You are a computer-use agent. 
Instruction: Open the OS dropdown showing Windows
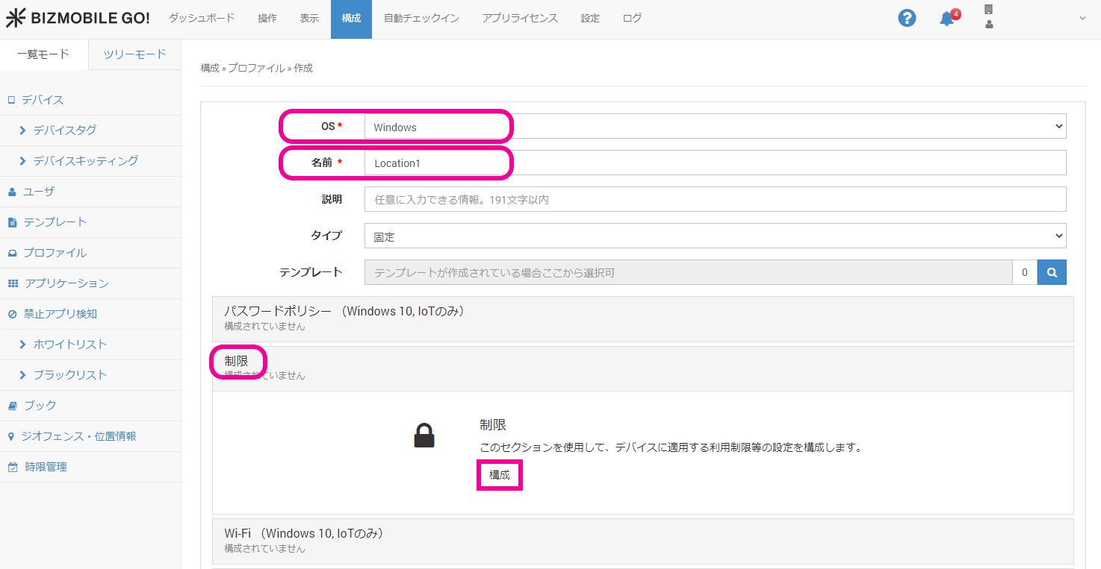pyautogui.click(x=715, y=127)
